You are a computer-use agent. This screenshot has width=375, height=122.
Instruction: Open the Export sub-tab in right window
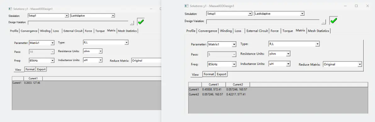click(221, 74)
